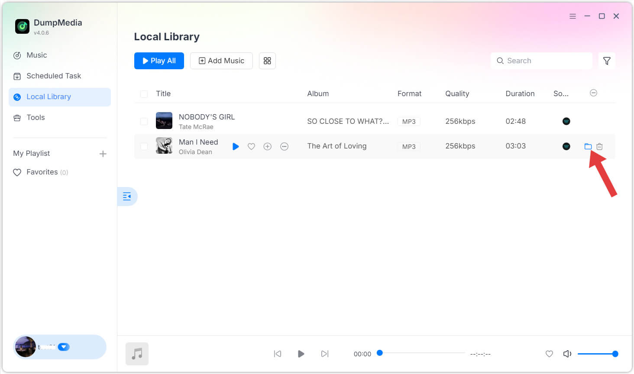Open the Scheduled Task panel
This screenshot has width=634, height=374.
pos(54,76)
